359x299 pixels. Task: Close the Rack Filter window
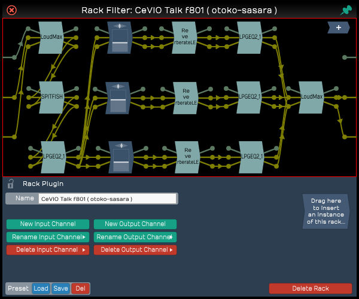coord(11,10)
